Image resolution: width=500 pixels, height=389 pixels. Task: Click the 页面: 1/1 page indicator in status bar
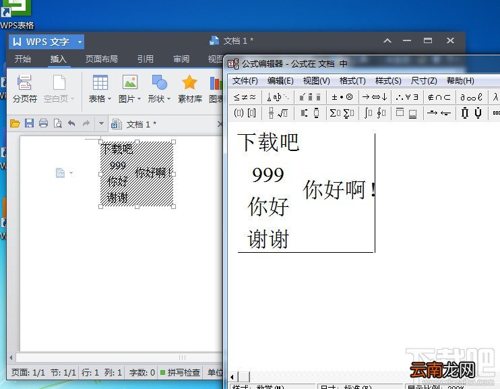tap(28, 372)
